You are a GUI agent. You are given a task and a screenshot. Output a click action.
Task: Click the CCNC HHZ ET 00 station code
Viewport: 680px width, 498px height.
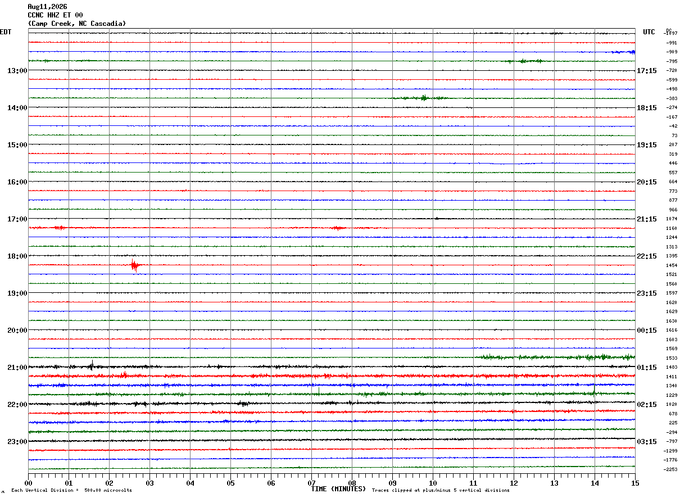(55, 15)
